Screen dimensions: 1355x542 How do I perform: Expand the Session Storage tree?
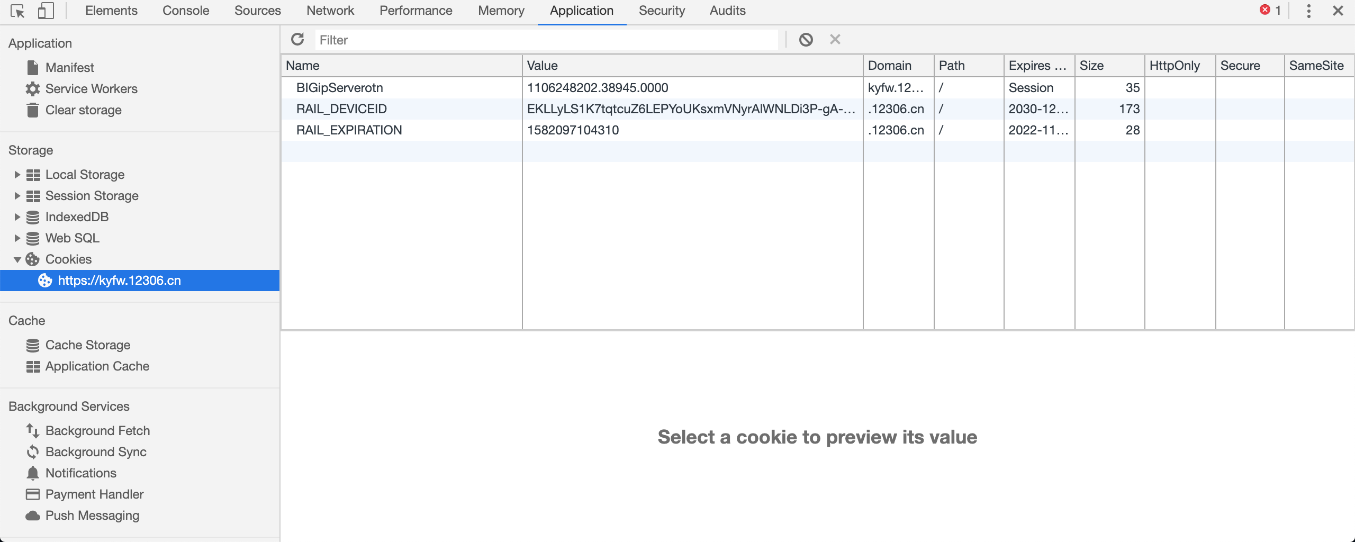[17, 196]
